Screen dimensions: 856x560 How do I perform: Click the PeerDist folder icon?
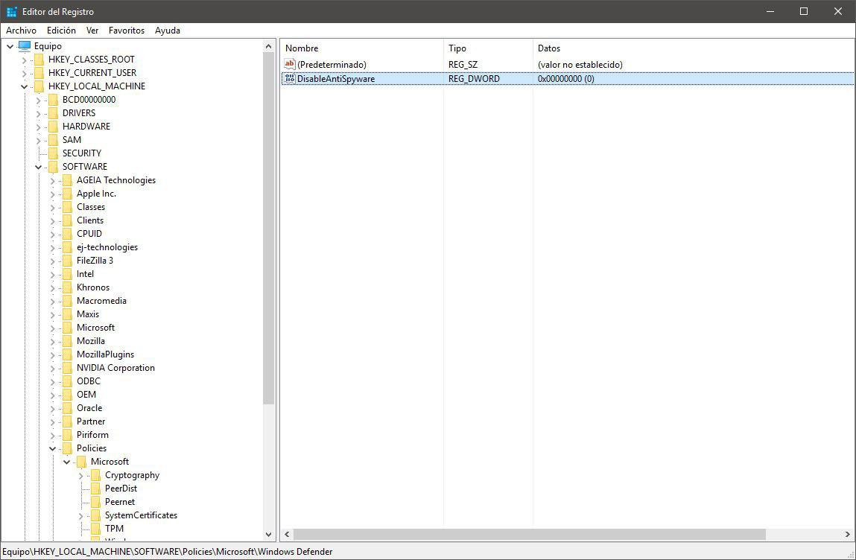coord(96,489)
